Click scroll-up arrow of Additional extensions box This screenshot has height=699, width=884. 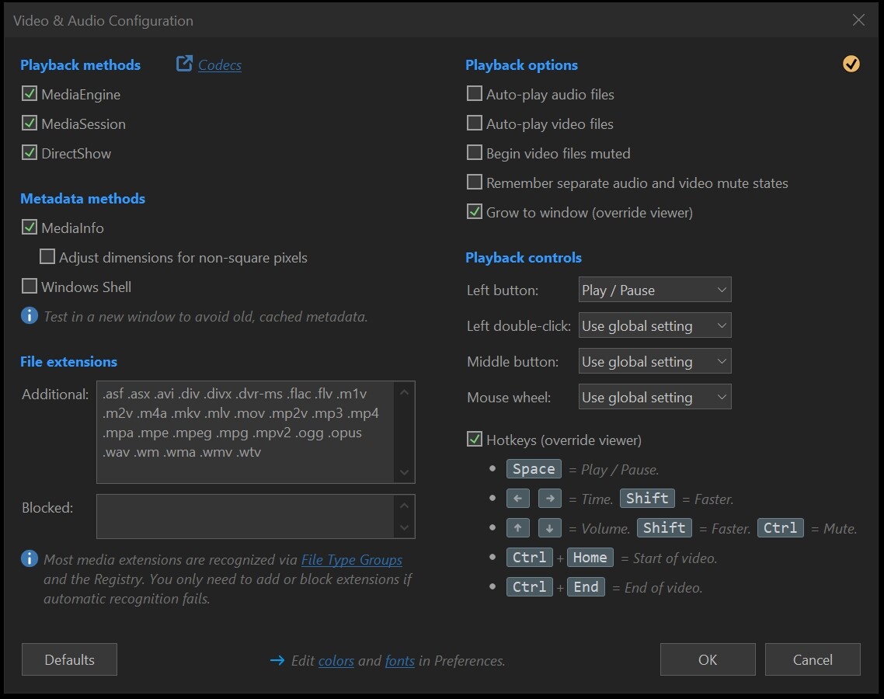pos(404,391)
